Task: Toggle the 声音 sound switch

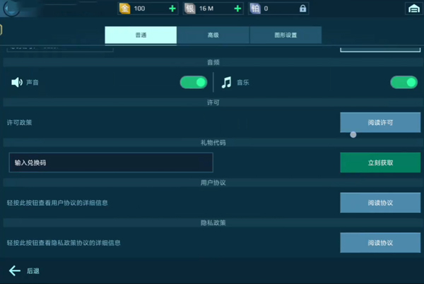Action: [x=193, y=83]
